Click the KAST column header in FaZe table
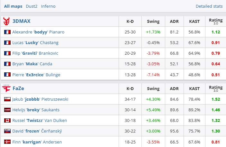Image resolution: width=226 pixels, height=147 pixels. pyautogui.click(x=194, y=88)
